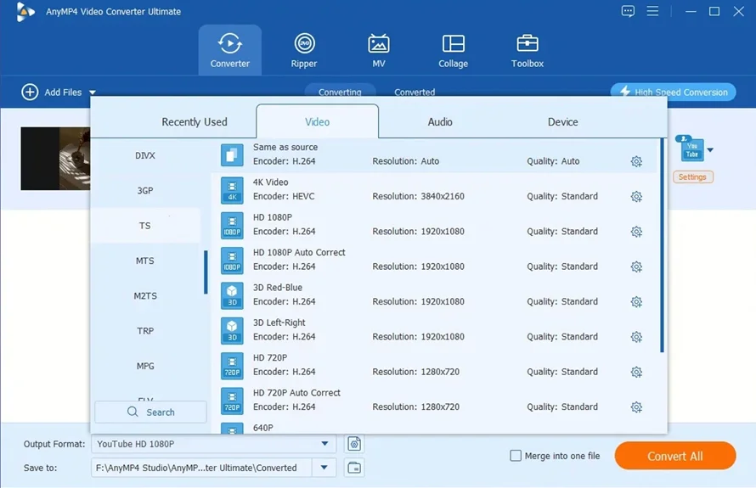The width and height of the screenshot is (756, 488).
Task: Click the feedback chat icon in title bar
Action: pos(628,11)
